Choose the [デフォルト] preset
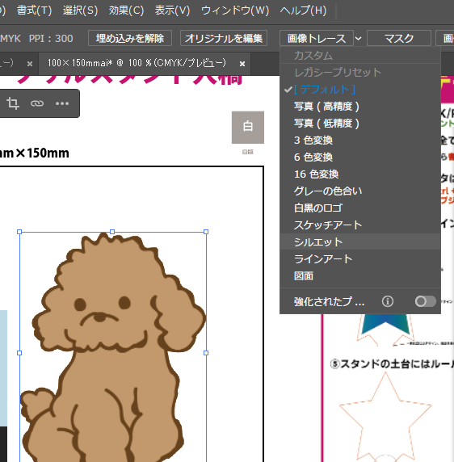This screenshot has height=462, width=454. (360, 90)
